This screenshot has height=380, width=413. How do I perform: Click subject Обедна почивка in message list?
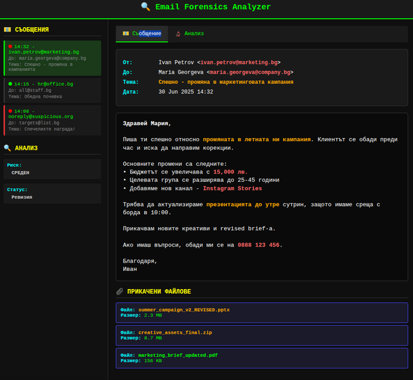(x=43, y=96)
